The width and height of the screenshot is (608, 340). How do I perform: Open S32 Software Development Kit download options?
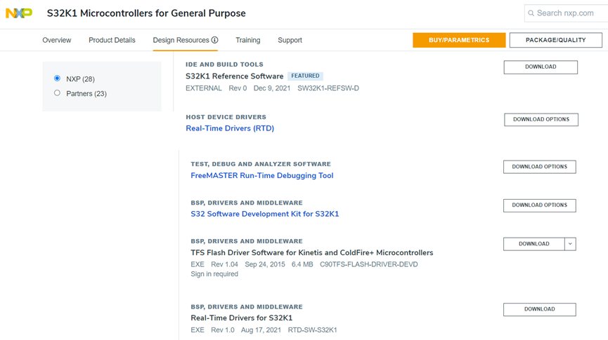(539, 205)
